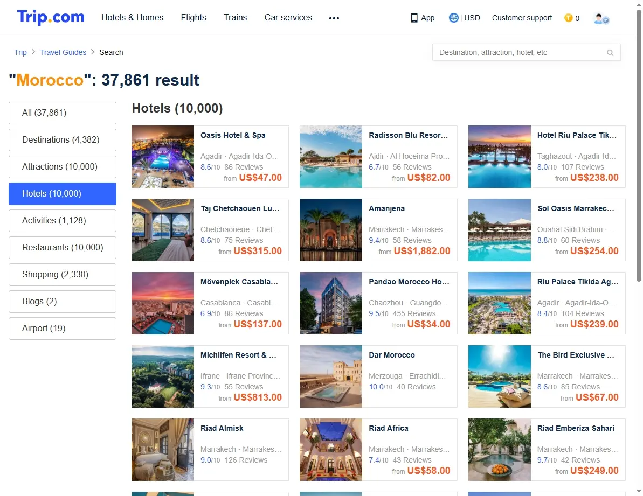Screen dimensions: 643x496
Task: Open The Bird Exclusive photo
Action: click(499, 376)
